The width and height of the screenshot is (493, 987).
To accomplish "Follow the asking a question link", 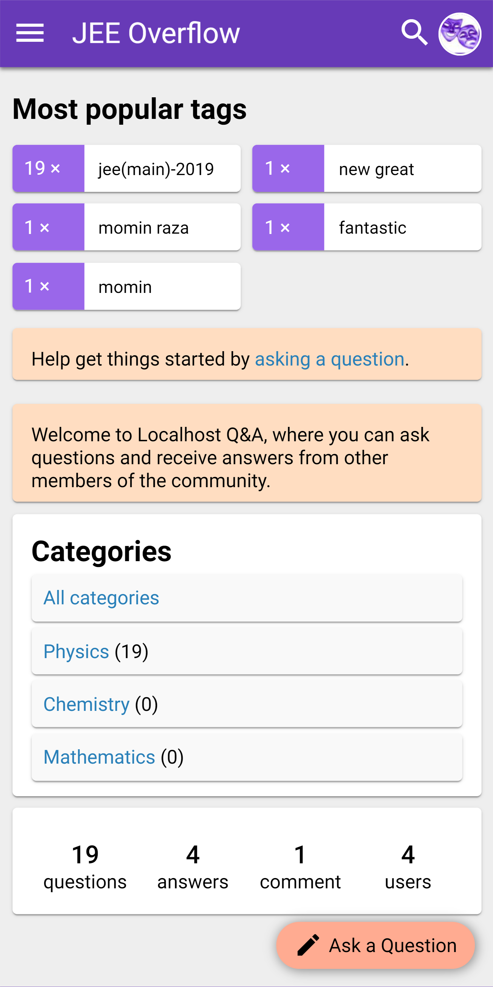I will point(330,359).
